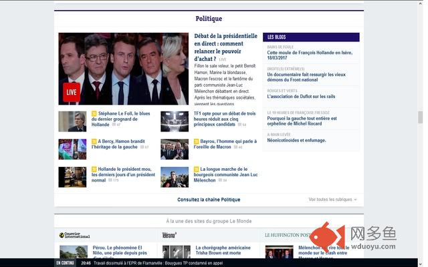The image size is (428, 267).
Task: Open blog post Un documentaire fait ressurgir
Action: (306, 77)
